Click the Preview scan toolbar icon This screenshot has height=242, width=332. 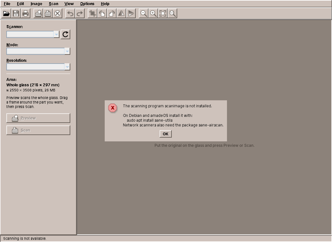coord(38,13)
